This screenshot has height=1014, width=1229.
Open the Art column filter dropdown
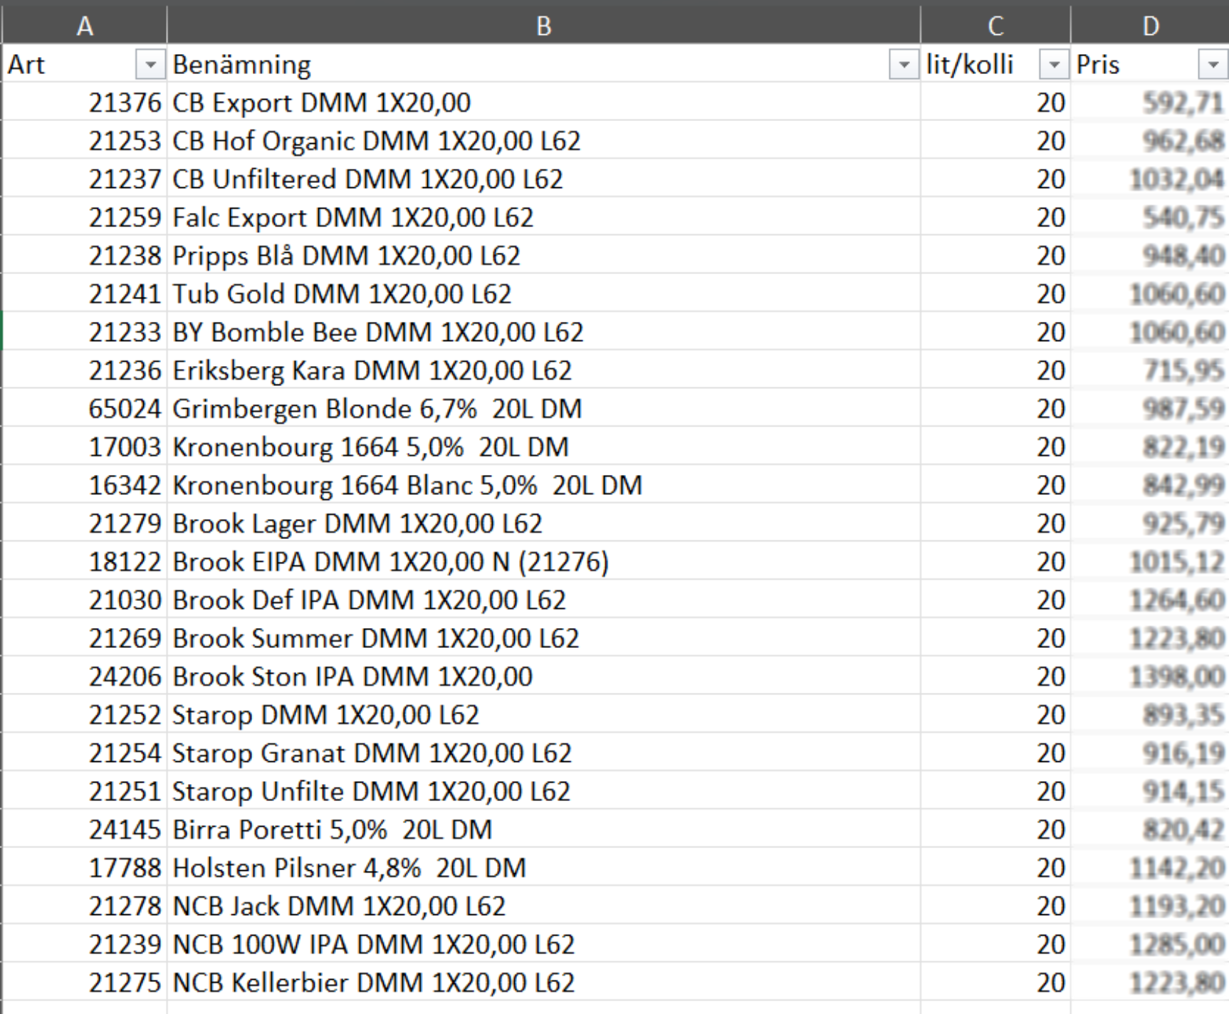pyautogui.click(x=150, y=66)
